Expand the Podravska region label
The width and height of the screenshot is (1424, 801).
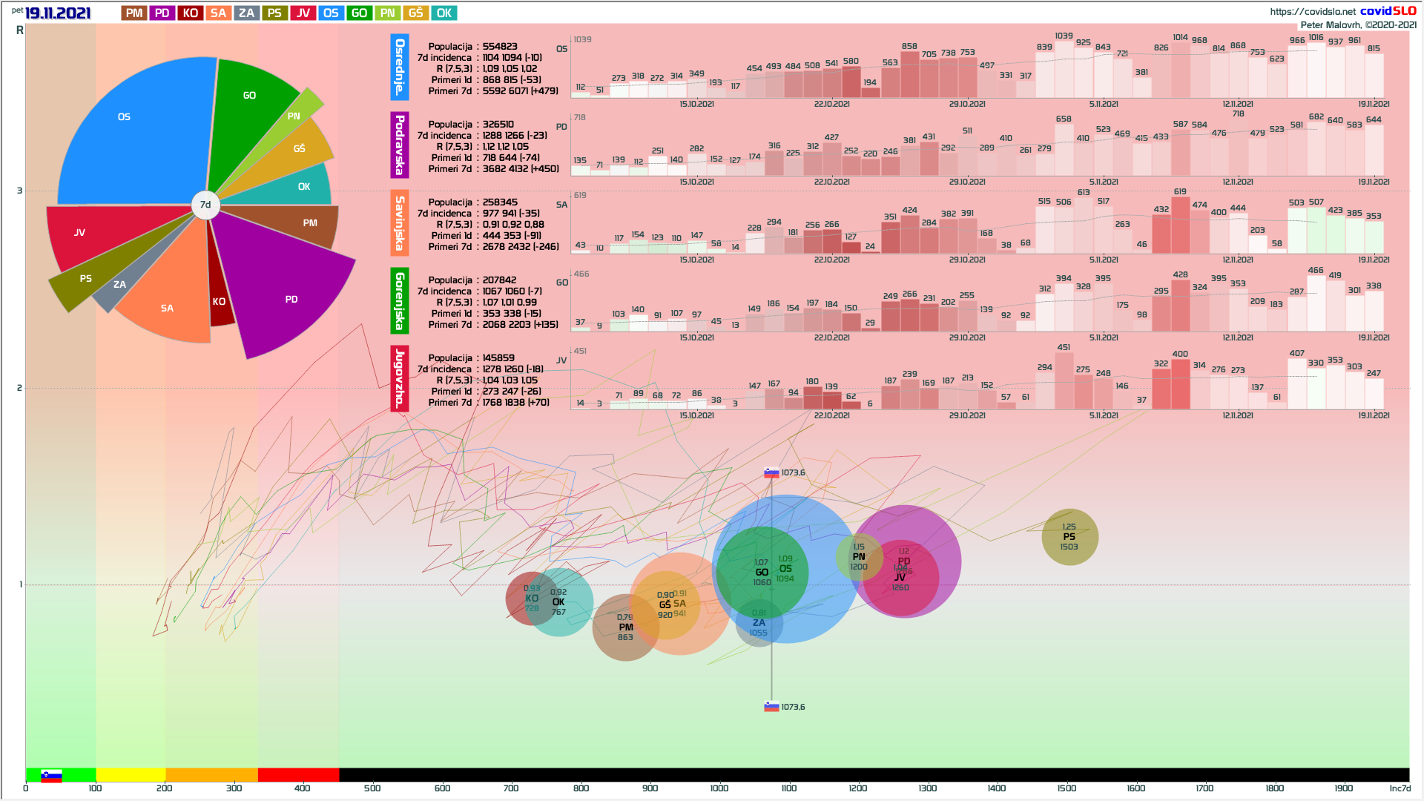click(x=400, y=145)
